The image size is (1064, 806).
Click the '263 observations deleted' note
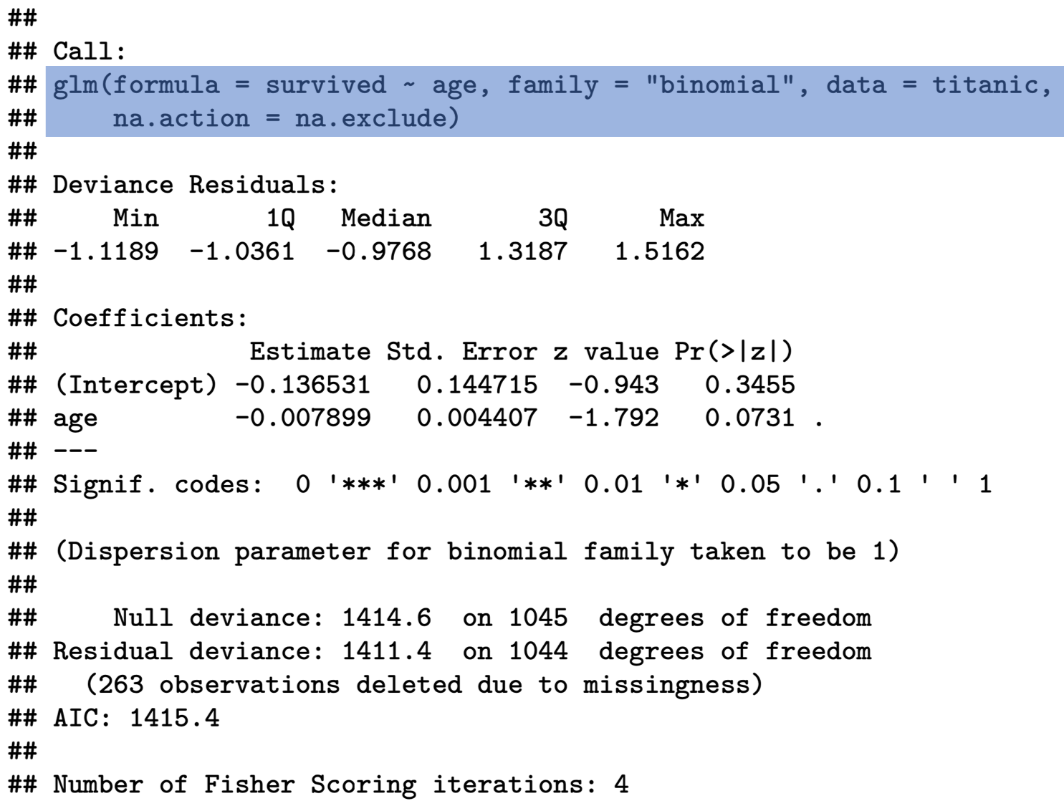(423, 684)
